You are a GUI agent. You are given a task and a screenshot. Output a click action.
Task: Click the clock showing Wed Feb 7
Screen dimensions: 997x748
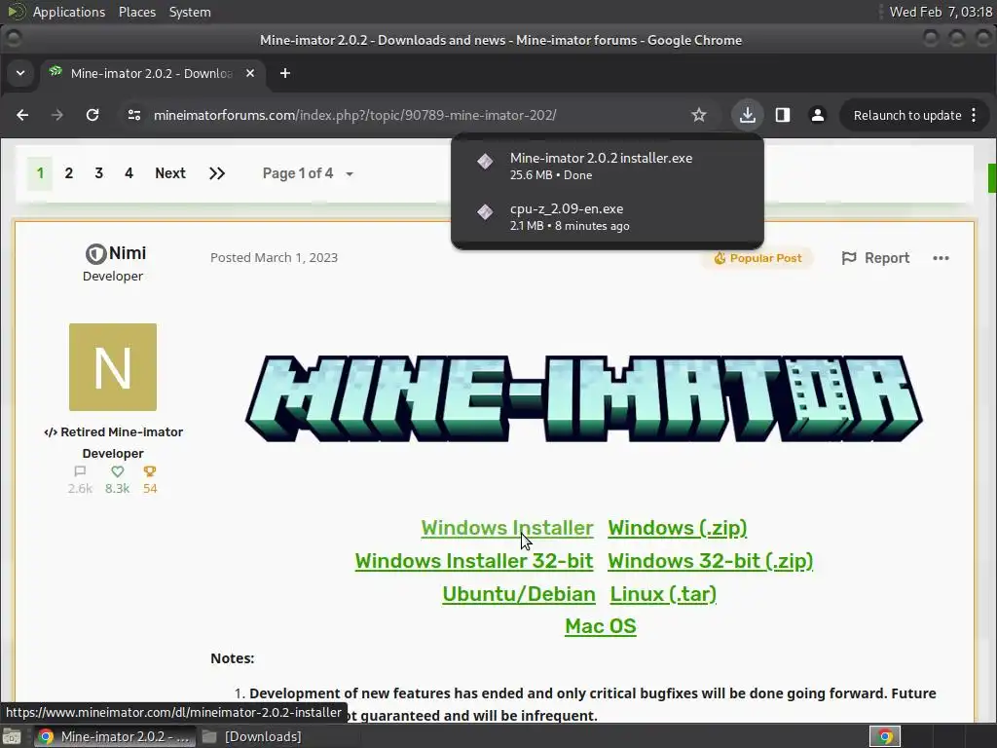click(x=941, y=12)
